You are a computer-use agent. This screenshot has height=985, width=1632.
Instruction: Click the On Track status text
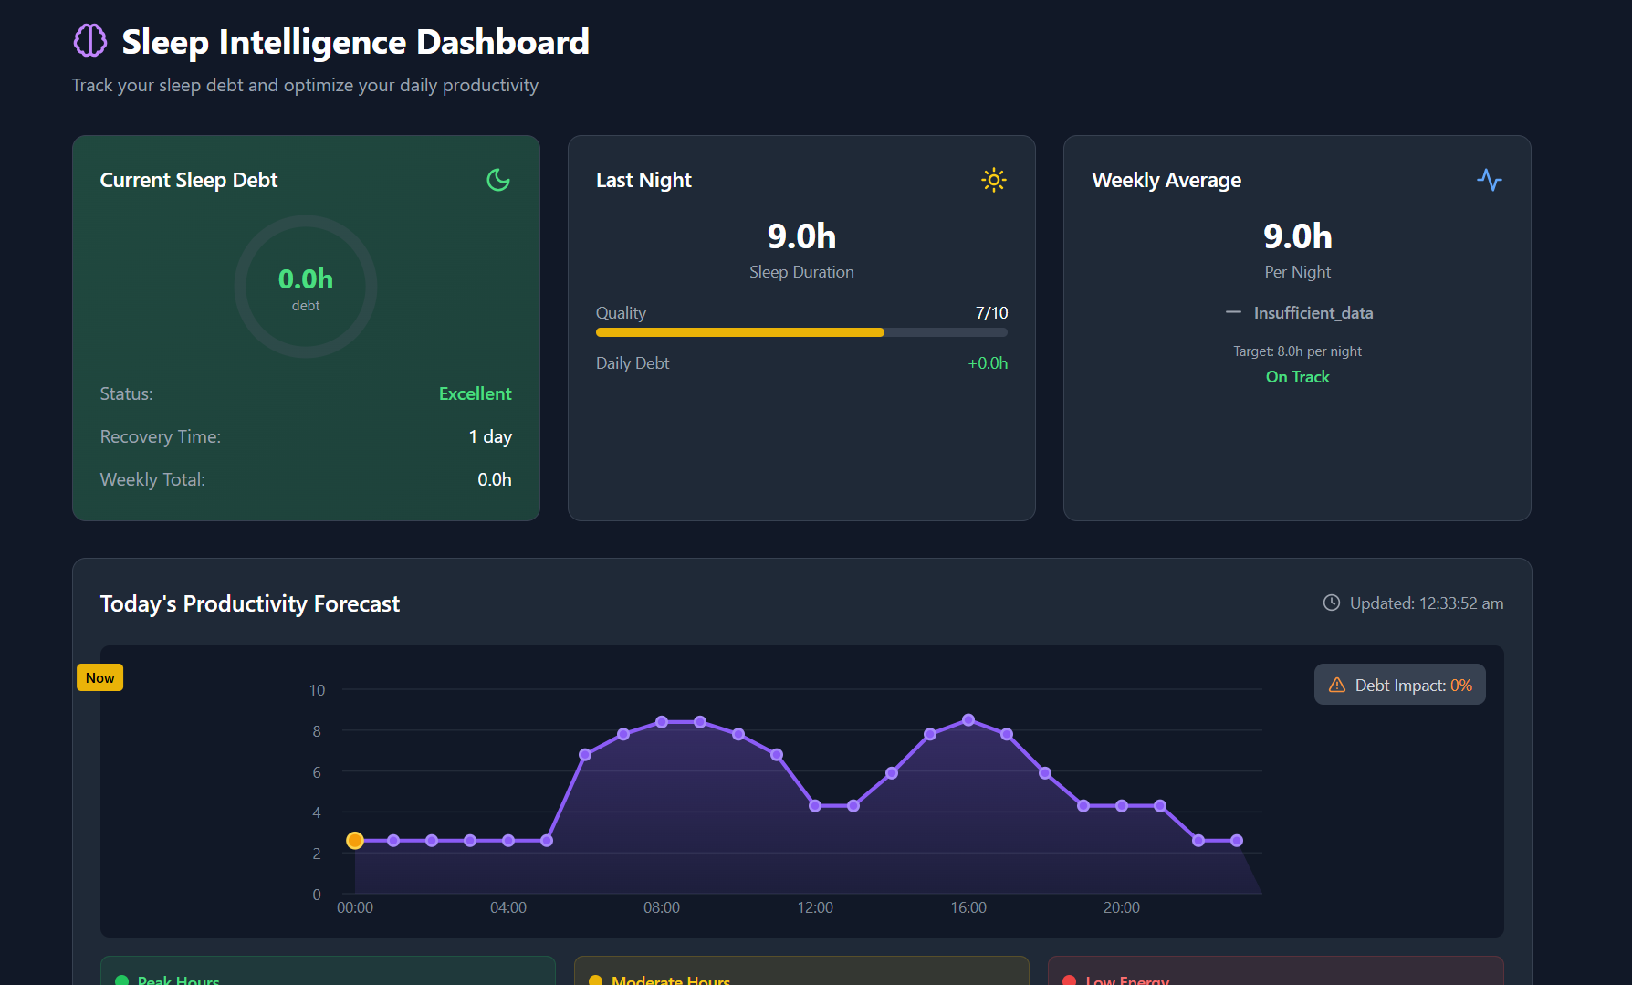(1297, 377)
